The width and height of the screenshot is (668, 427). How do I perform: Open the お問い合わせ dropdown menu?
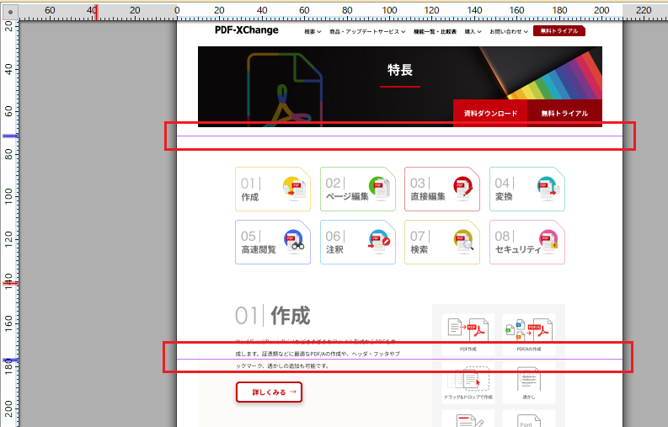[x=509, y=31]
